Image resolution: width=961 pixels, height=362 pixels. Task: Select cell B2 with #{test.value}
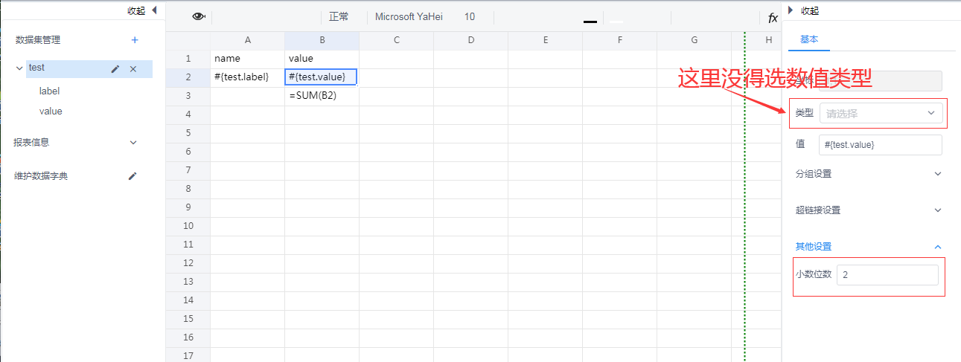point(322,77)
